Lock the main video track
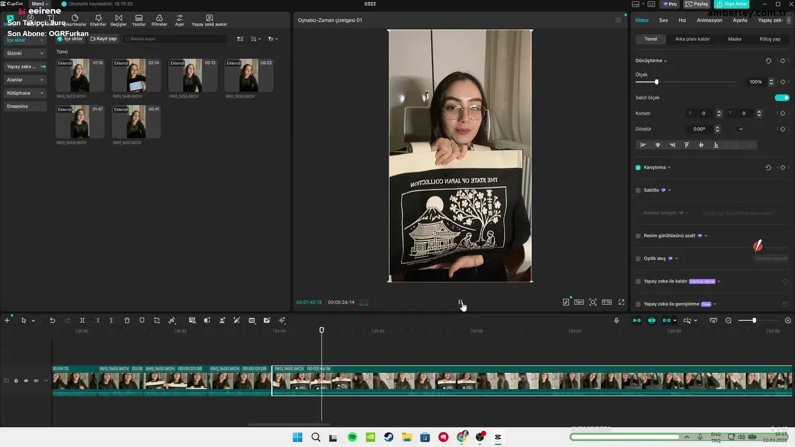 [16, 381]
